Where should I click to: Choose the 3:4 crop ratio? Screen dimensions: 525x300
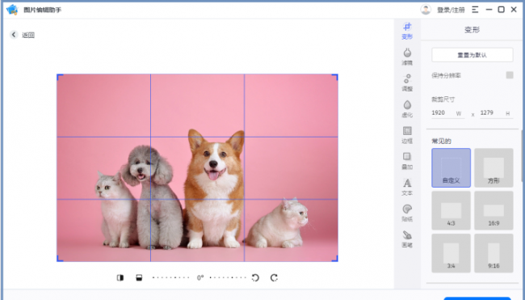[x=451, y=253]
